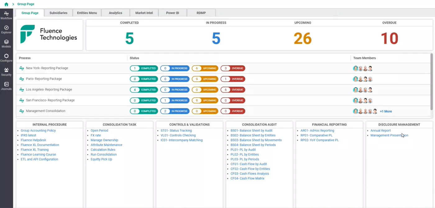
Task: Go to the Home icon in breadcrumb
Action: coord(6,4)
